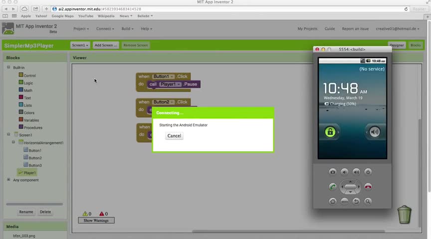Select Player1 component in tree
The image size is (431, 239).
(27, 173)
